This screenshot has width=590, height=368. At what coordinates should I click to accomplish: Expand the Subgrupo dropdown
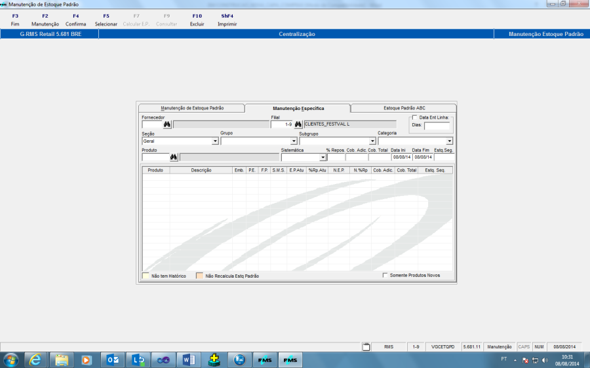tap(372, 141)
